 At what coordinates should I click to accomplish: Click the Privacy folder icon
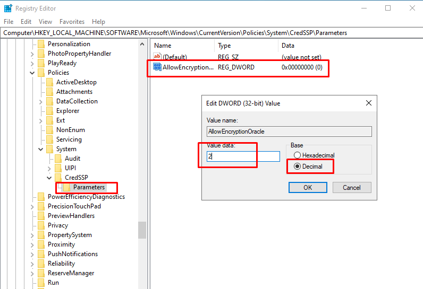click(x=41, y=225)
